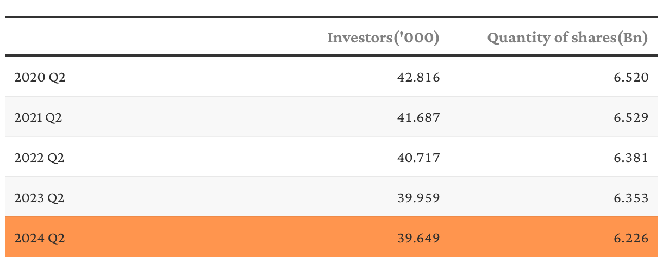
Task: Click the investors value 41.687
Action: point(418,117)
